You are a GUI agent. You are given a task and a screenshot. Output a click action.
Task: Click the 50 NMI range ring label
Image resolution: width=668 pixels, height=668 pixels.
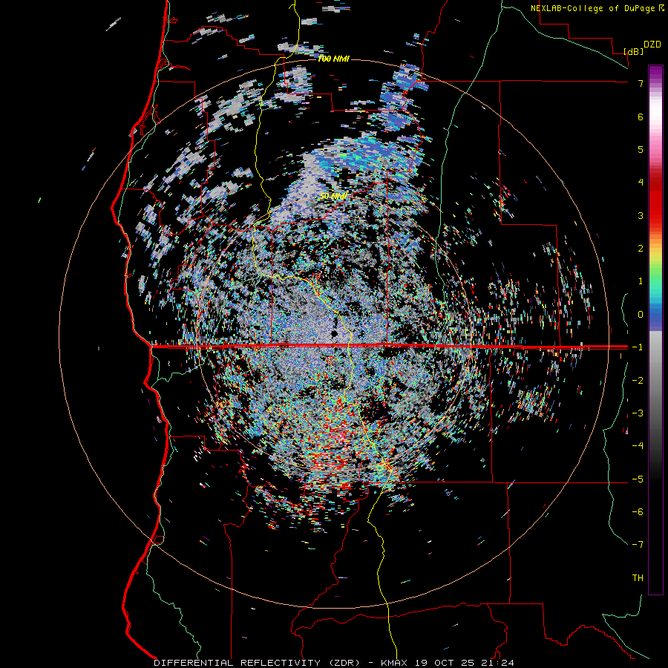coord(333,196)
